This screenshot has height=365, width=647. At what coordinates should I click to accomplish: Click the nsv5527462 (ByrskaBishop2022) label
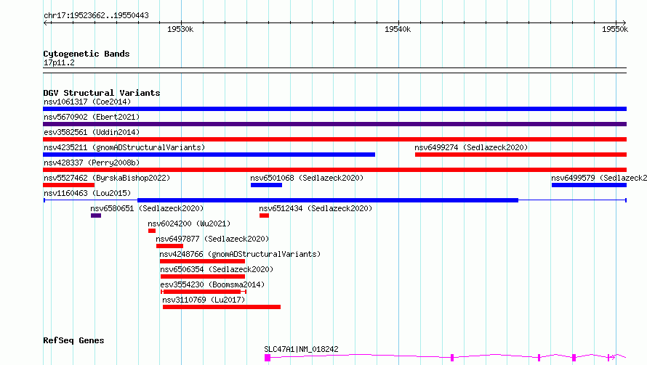(107, 178)
